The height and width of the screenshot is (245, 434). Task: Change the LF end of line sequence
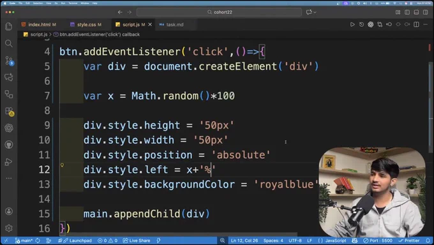click(310, 241)
